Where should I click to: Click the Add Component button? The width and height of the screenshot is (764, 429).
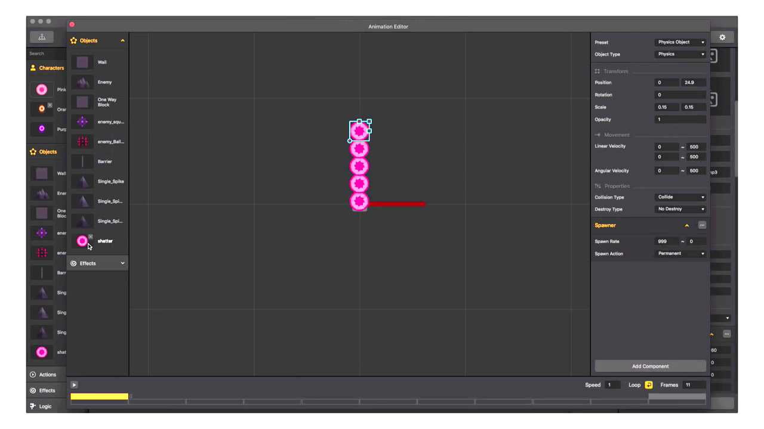[x=650, y=366]
